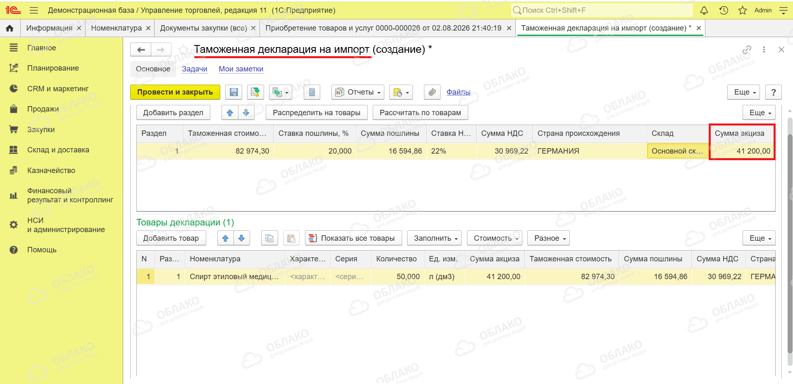Open the Еще menu of the sections table

(x=760, y=113)
